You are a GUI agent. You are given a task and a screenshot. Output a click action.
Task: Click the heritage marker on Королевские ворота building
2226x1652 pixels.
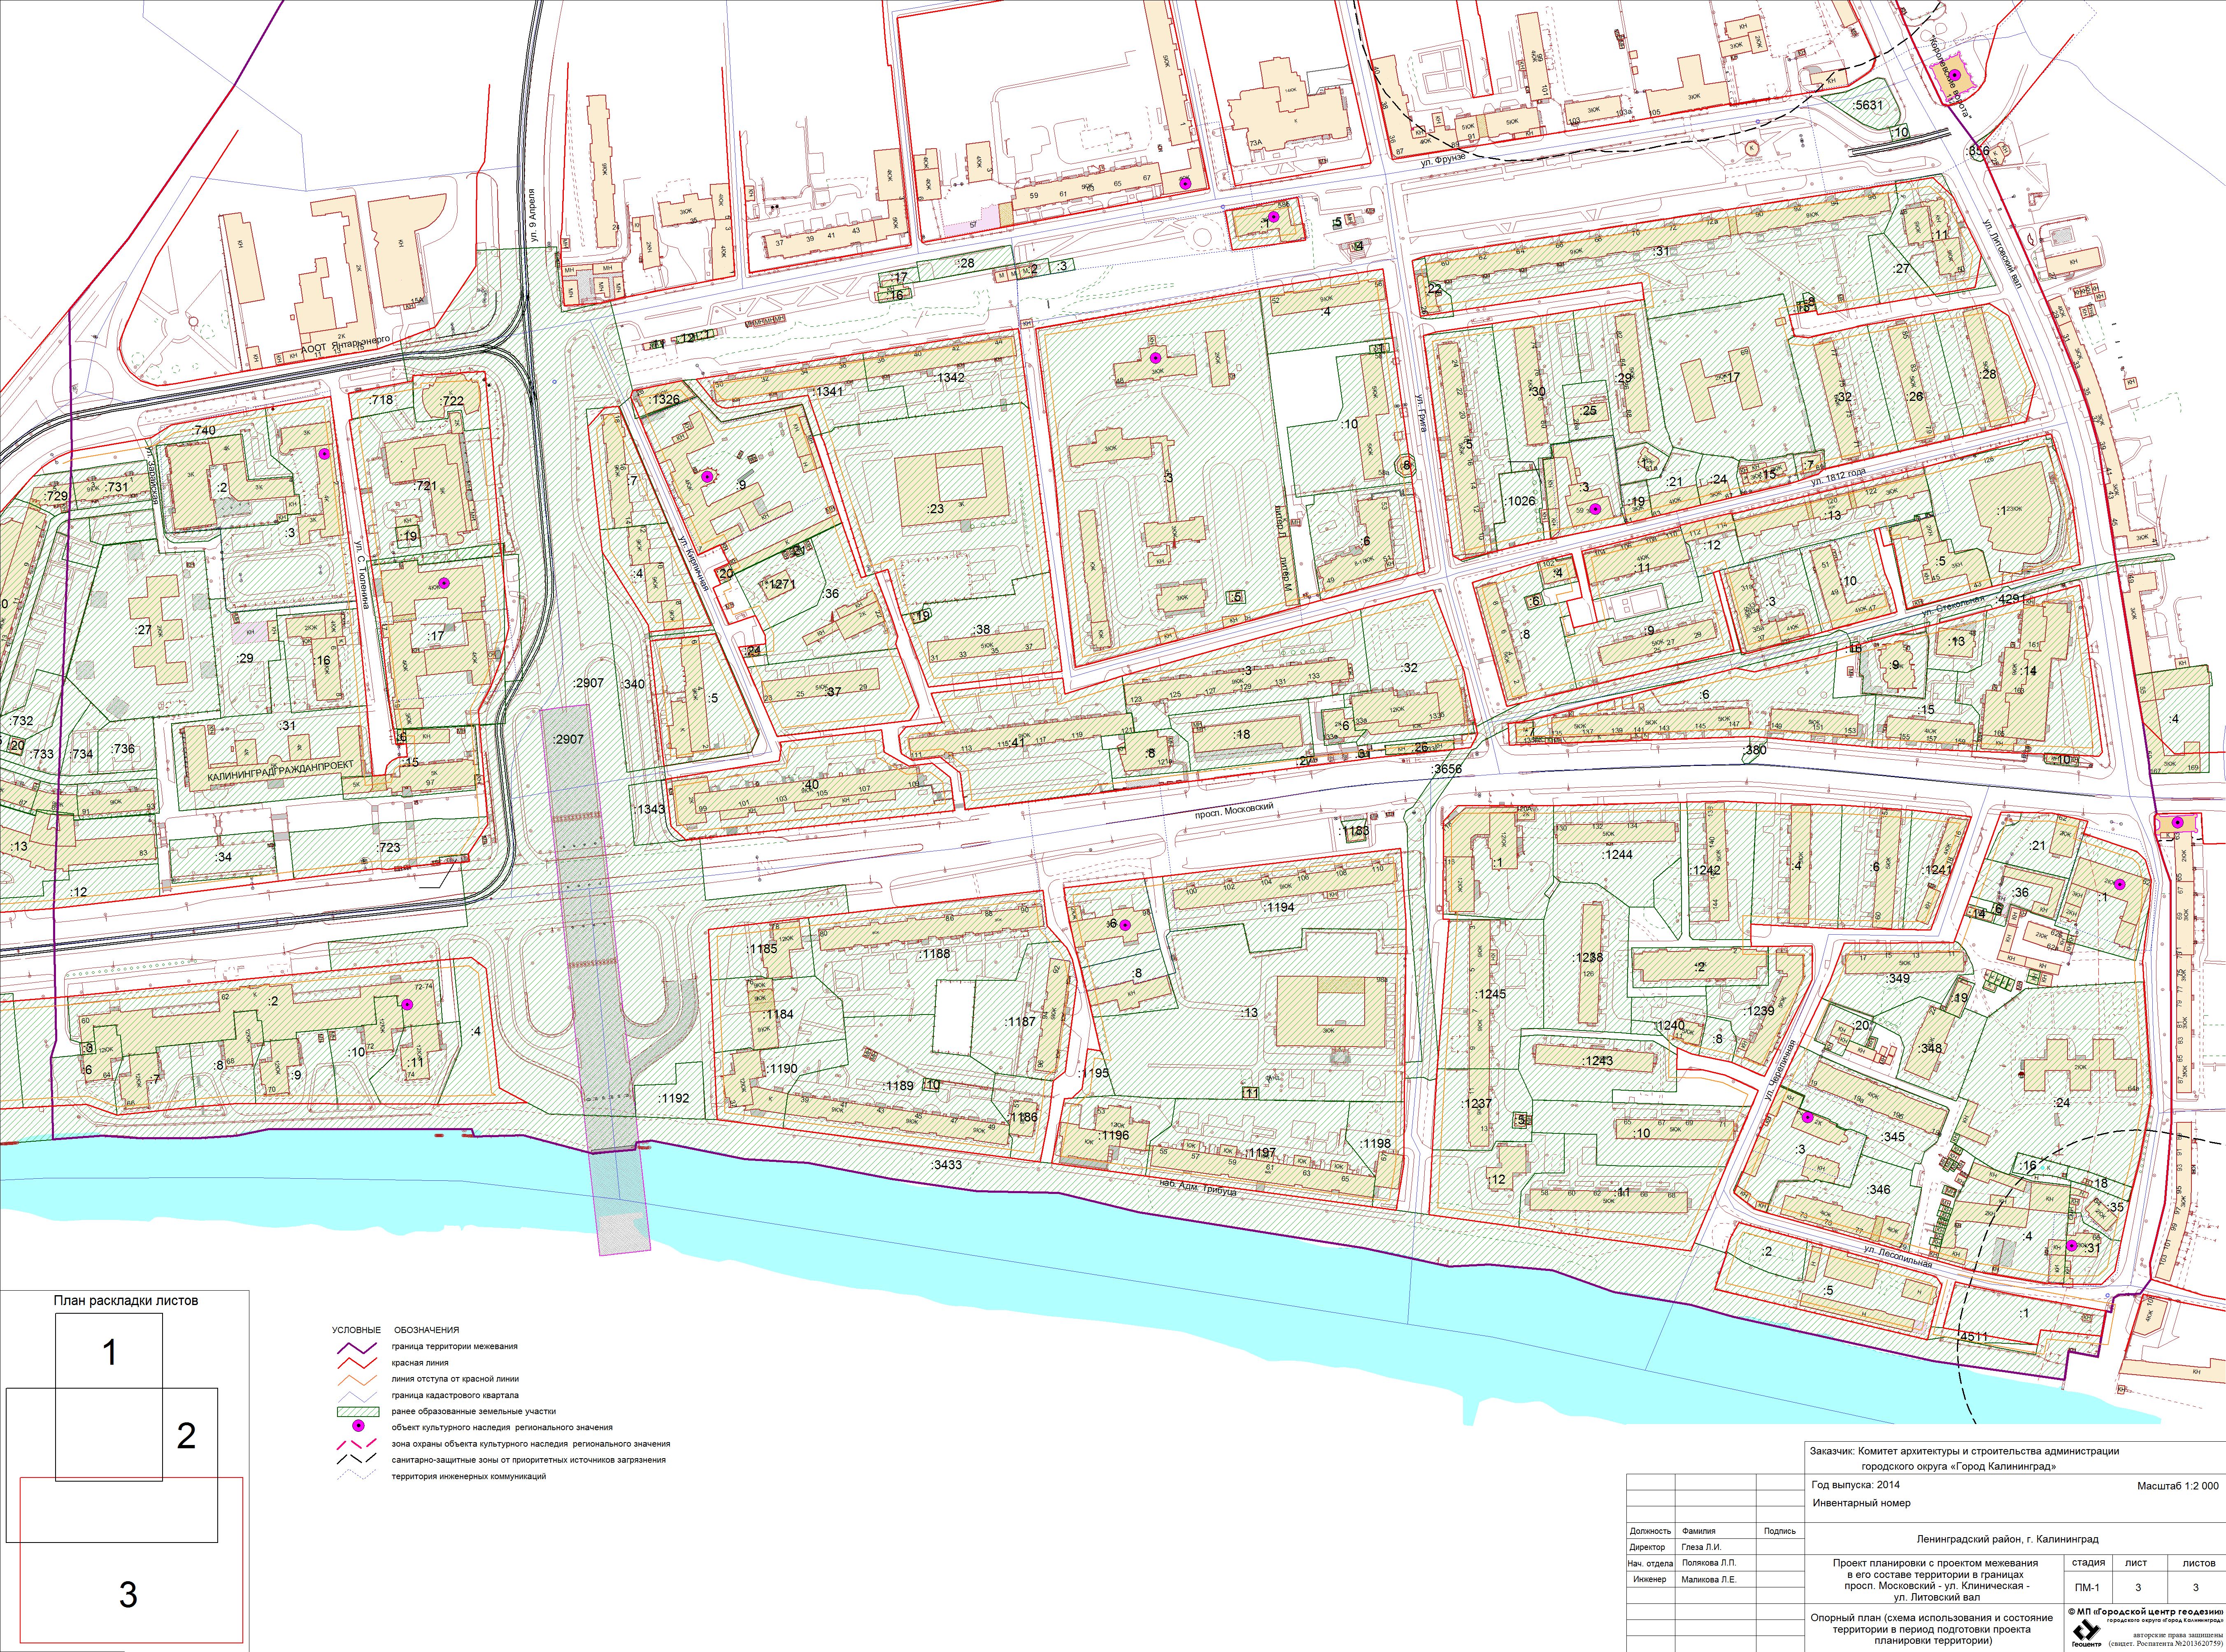click(1955, 75)
